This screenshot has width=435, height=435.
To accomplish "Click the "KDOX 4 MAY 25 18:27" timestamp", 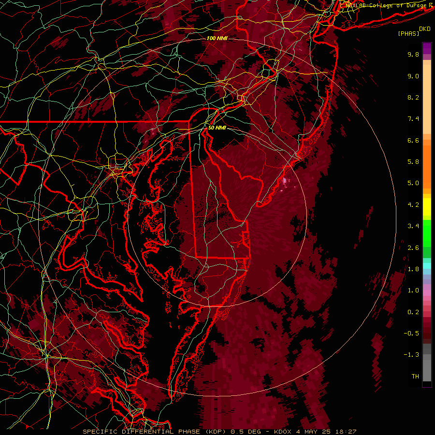I will point(315,432).
